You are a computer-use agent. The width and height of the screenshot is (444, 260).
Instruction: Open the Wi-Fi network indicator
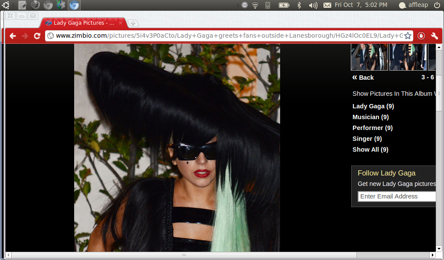[x=255, y=5]
